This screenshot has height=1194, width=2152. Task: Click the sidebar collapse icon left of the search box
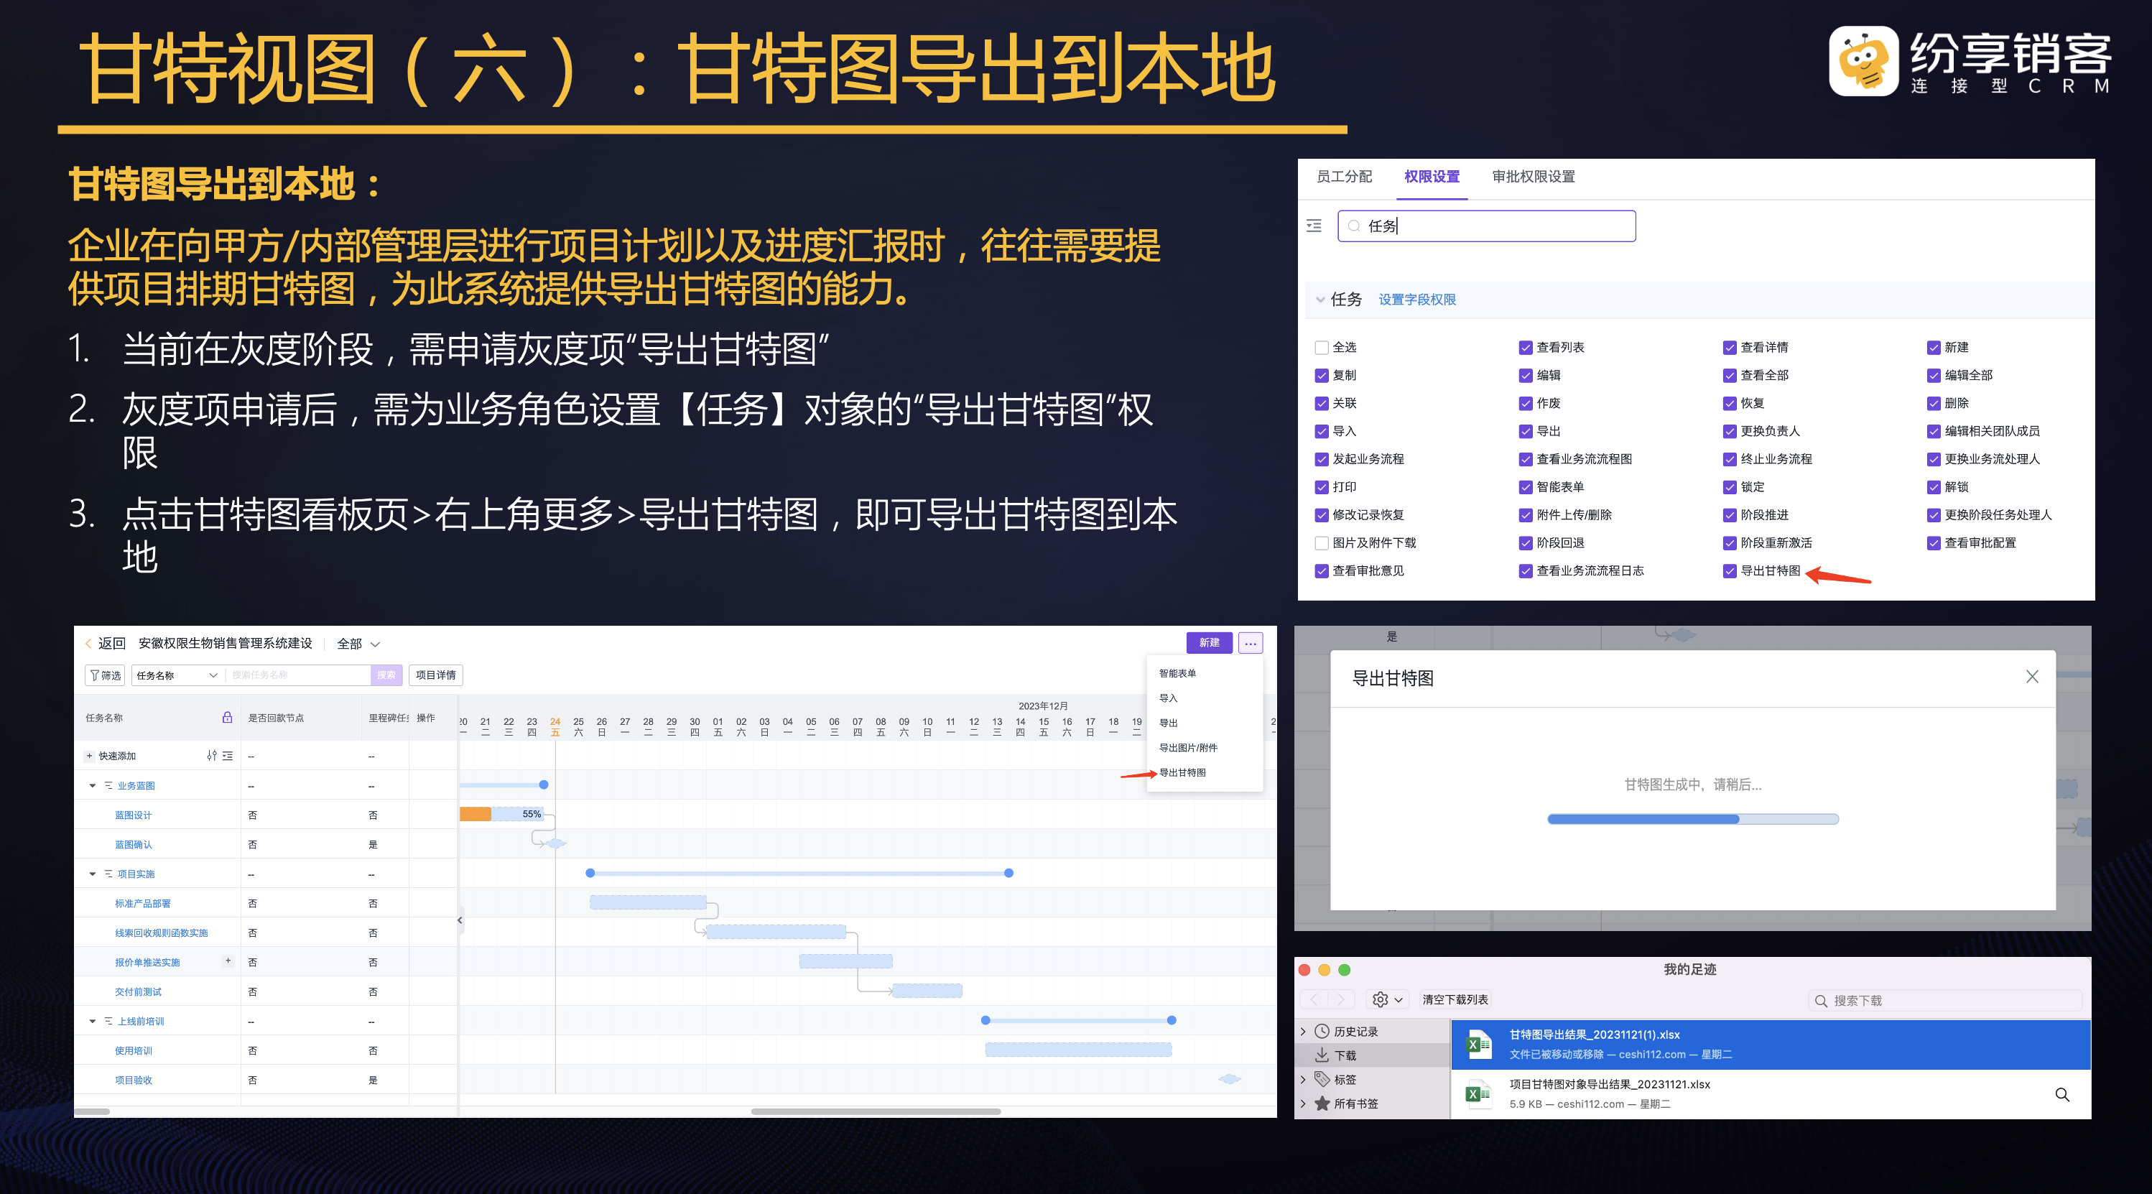(1314, 226)
